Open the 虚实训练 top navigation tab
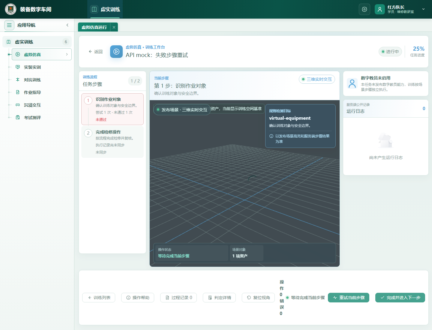 [x=105, y=9]
